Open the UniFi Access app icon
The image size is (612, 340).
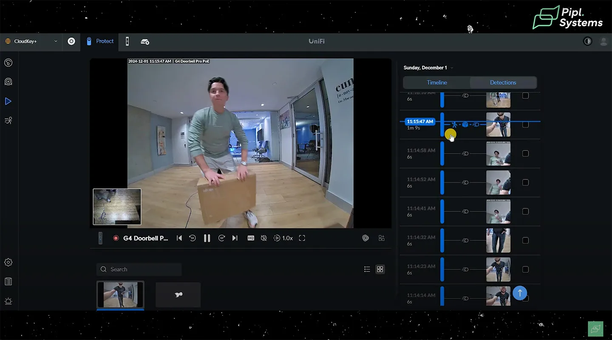[x=127, y=41]
